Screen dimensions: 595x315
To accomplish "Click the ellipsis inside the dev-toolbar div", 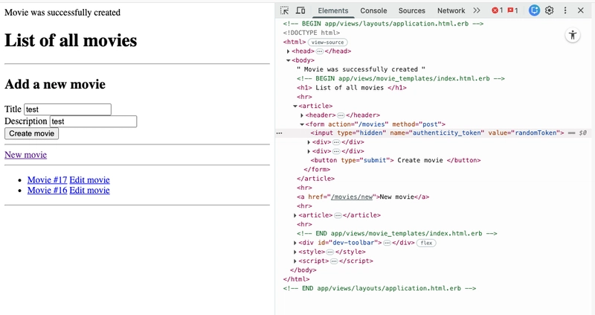I will click(387, 243).
